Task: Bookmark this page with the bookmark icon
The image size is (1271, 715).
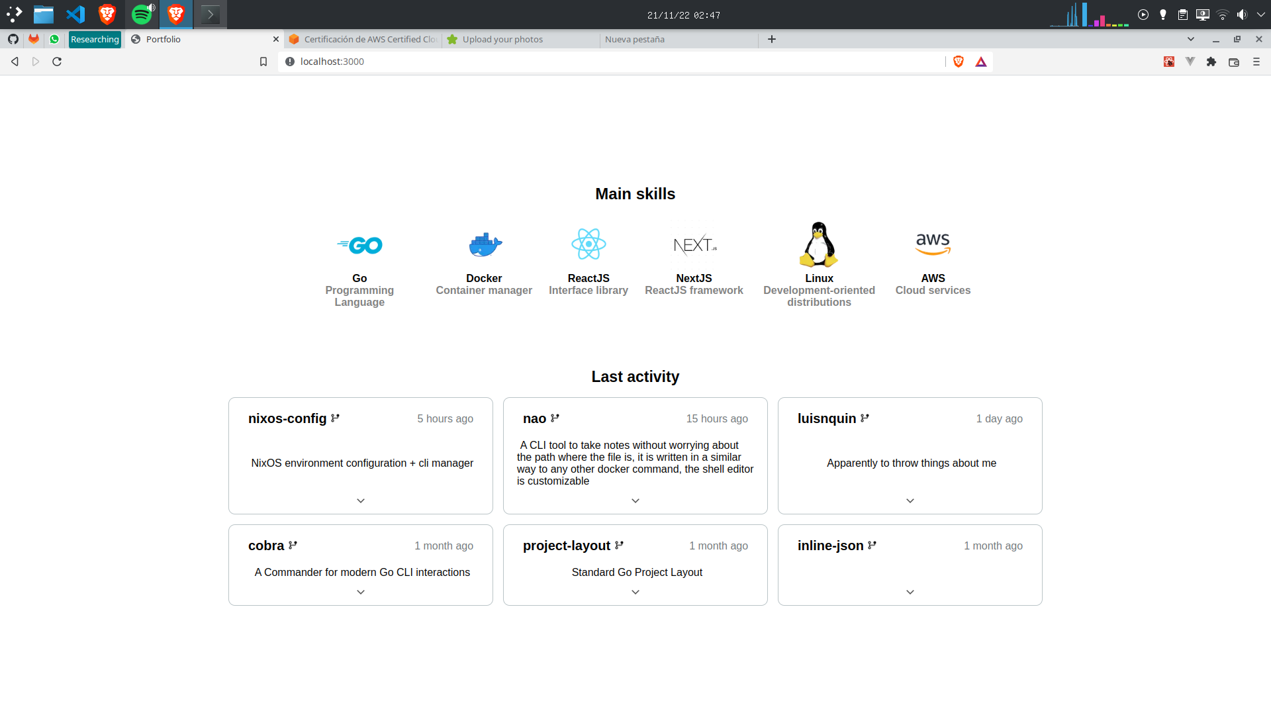Action: 263,62
